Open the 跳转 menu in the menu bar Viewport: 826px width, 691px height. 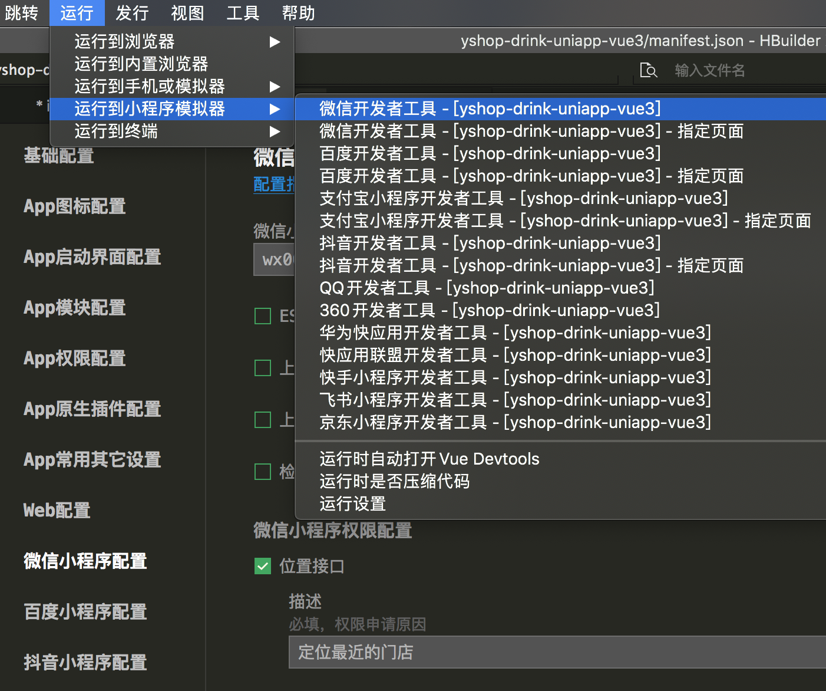[21, 13]
